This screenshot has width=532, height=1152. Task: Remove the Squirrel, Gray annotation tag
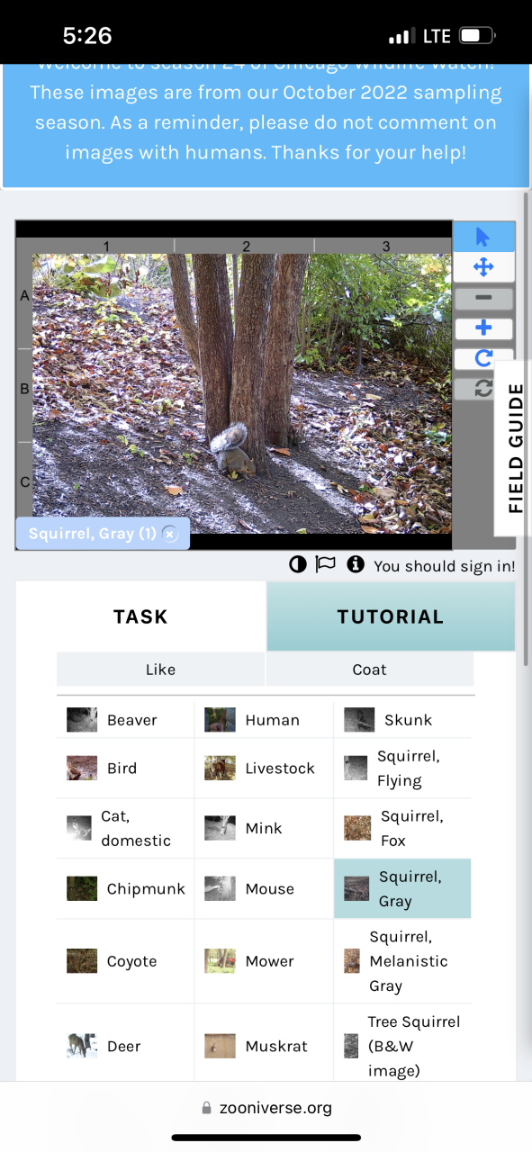click(x=170, y=534)
